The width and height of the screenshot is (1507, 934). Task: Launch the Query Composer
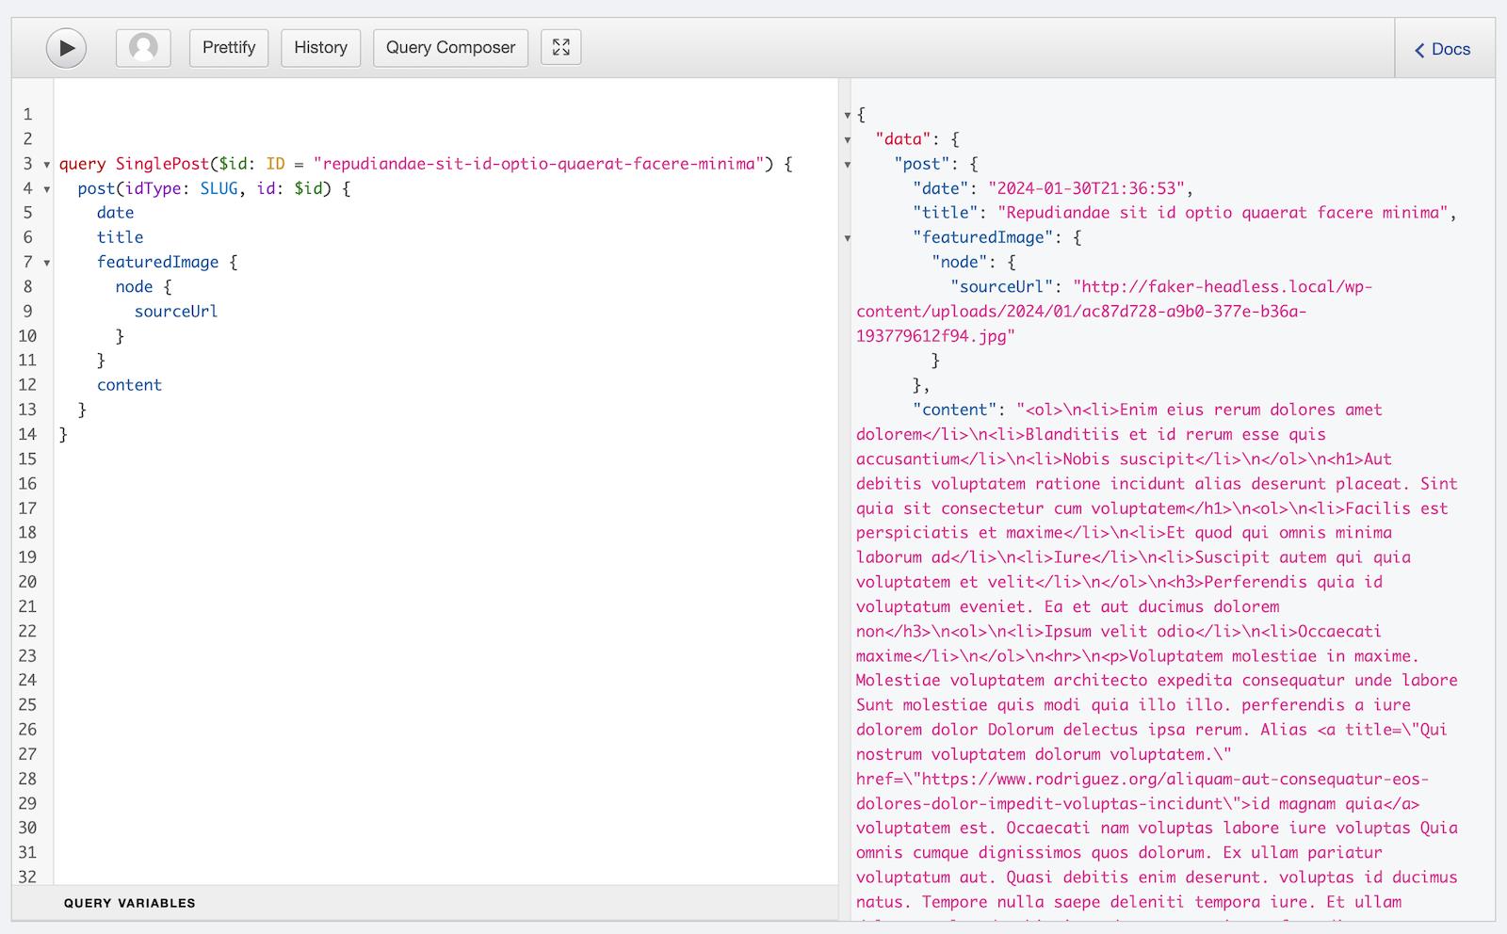click(449, 47)
